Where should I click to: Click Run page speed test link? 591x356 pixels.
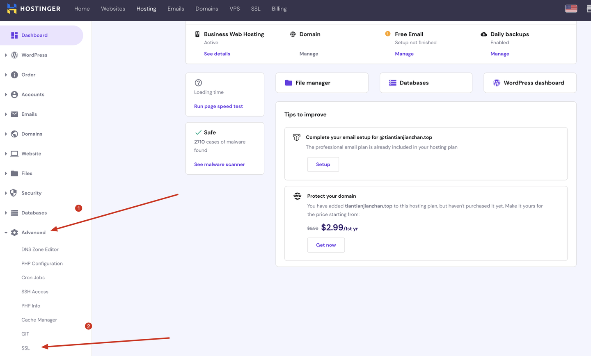tap(218, 106)
